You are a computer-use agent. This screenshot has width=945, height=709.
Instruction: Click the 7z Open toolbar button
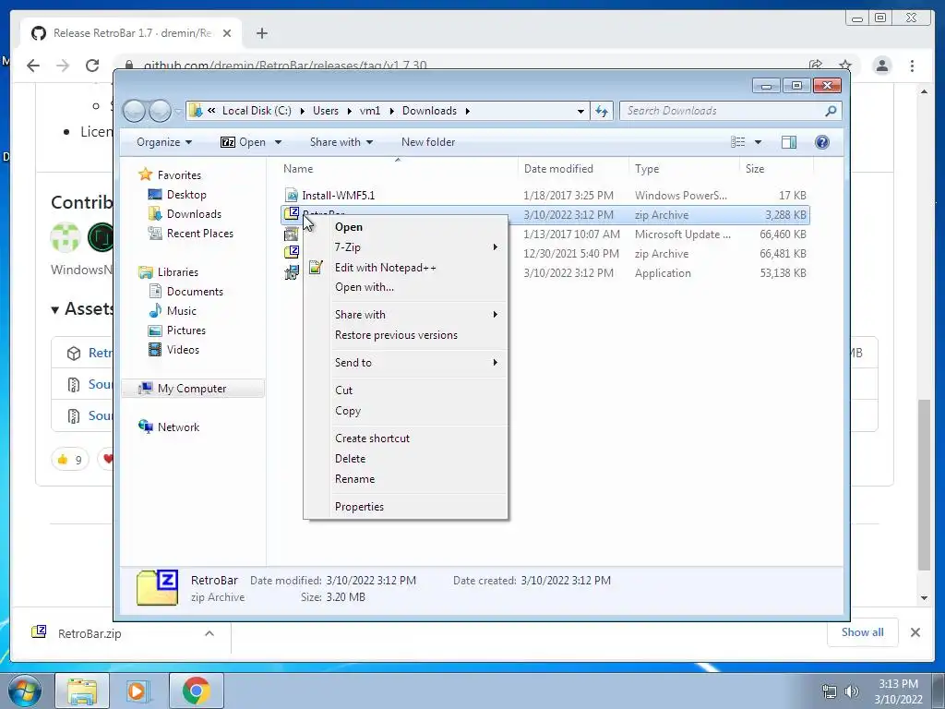coord(243,142)
